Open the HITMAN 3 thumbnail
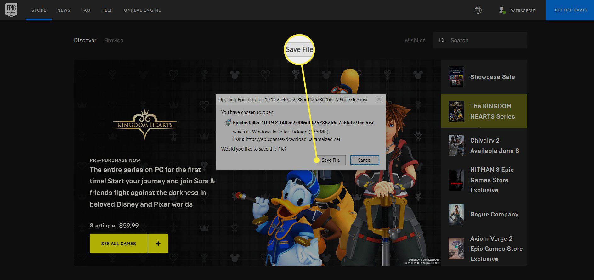Viewport: 594px width, 280px height. (456, 180)
